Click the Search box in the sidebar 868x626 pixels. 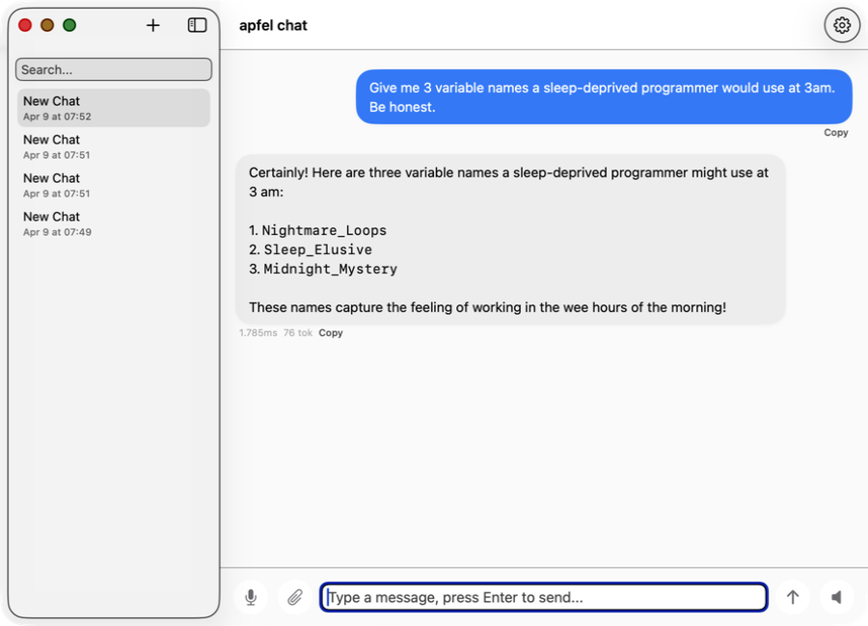[113, 68]
